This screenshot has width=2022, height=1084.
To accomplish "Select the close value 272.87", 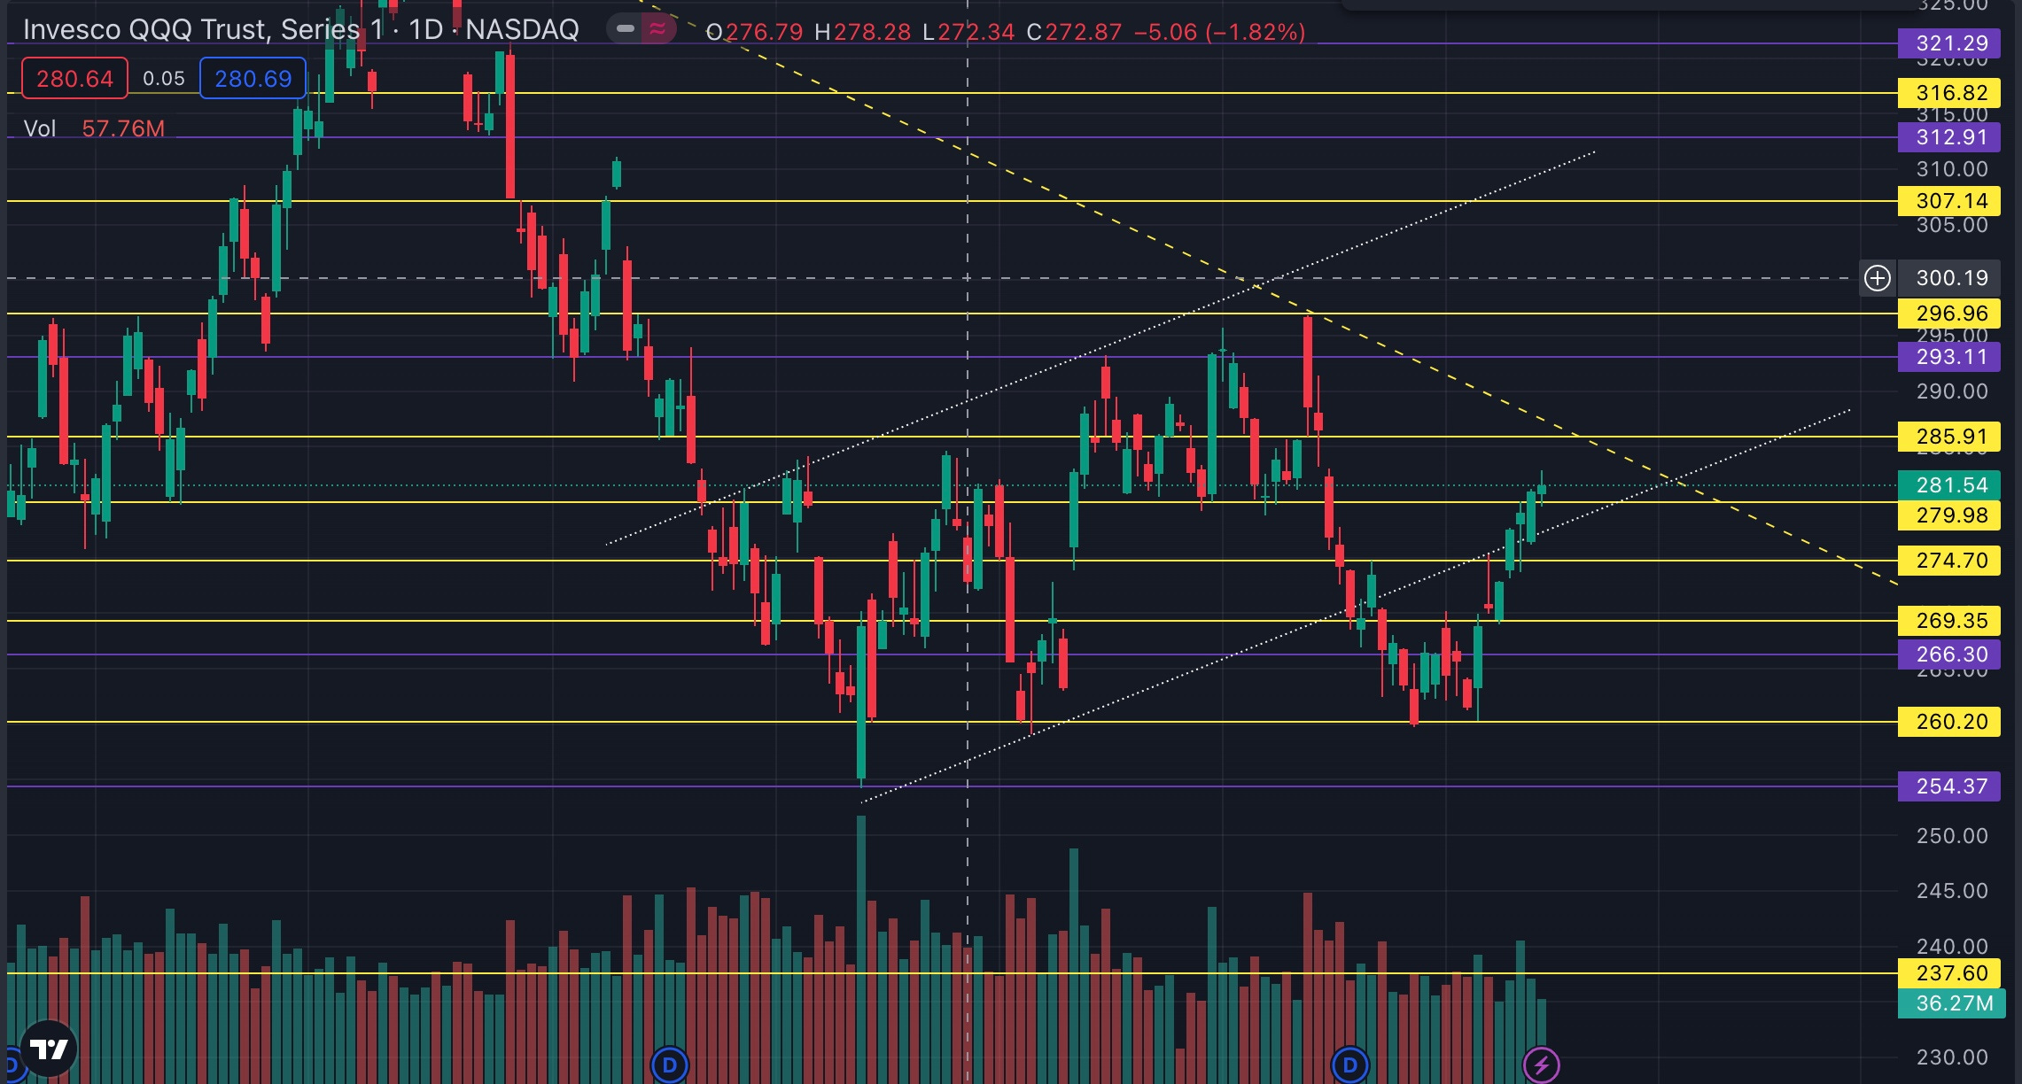I will (1084, 33).
